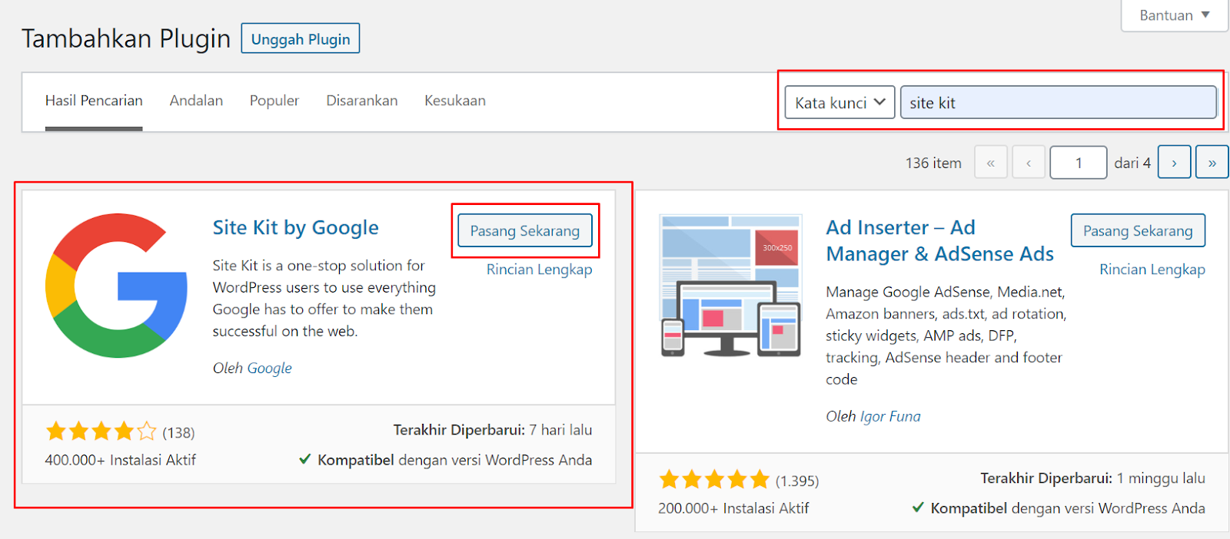
Task: Click the (1.395) rating count
Action: click(x=797, y=481)
